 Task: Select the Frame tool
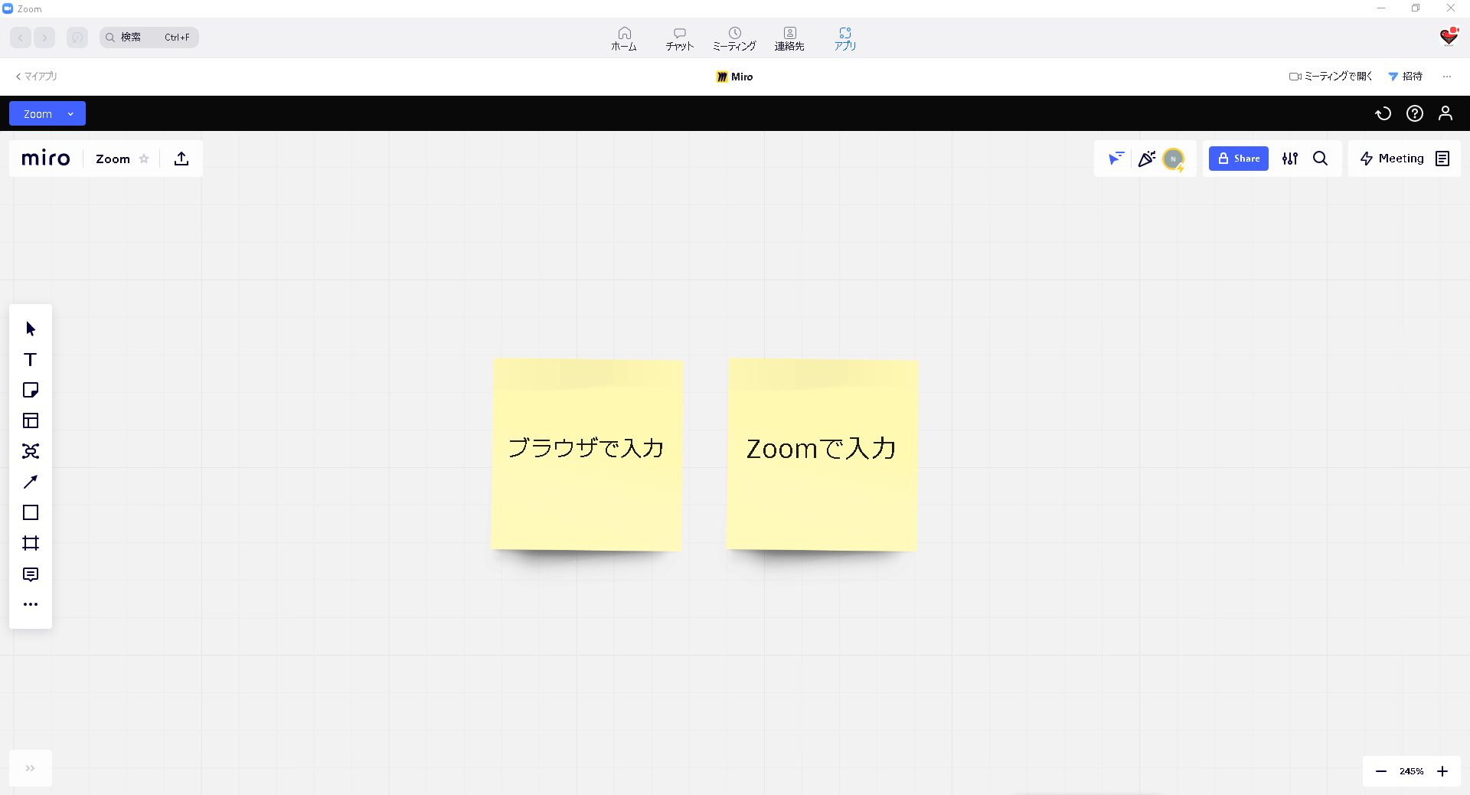(31, 543)
